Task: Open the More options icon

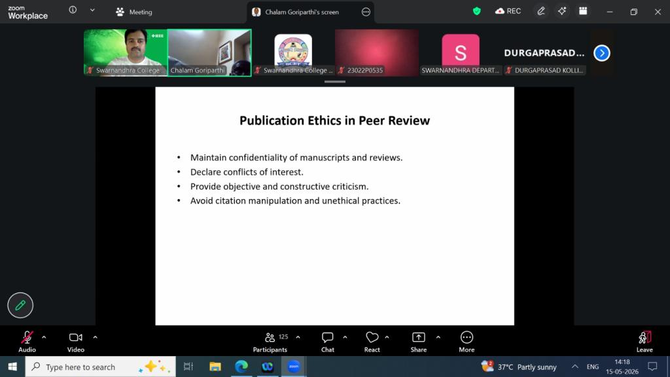Action: pyautogui.click(x=467, y=337)
